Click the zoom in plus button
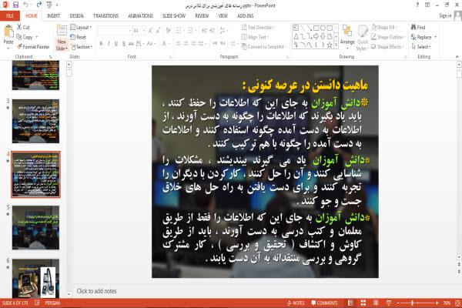 pos(437,303)
